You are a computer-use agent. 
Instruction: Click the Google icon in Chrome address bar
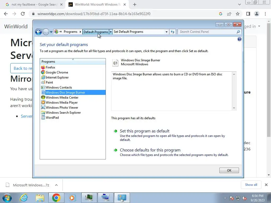click(x=220, y=14)
